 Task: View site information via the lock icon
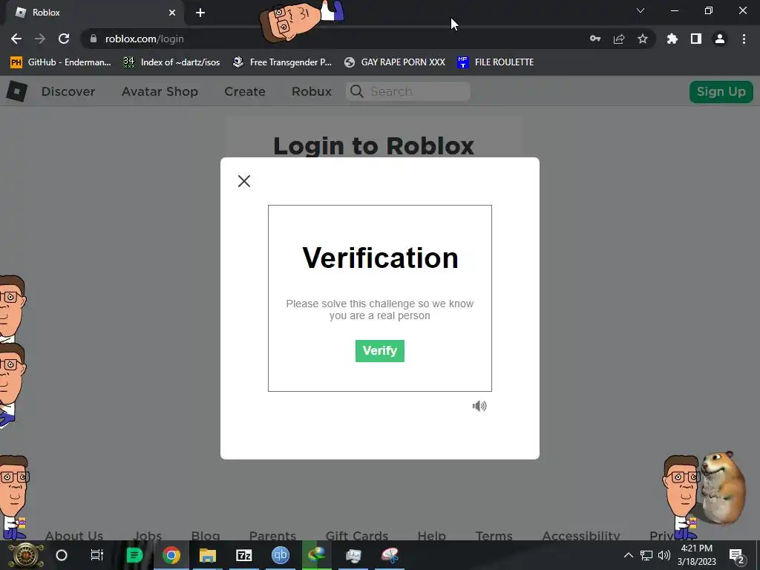click(94, 39)
